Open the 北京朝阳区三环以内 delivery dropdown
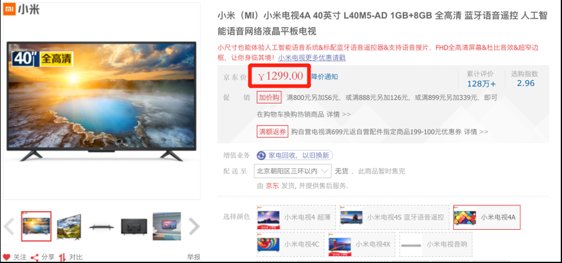Viewport: 562px width, 263px height. point(293,171)
